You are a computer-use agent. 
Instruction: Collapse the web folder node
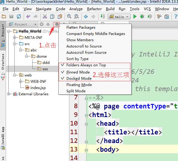15,75
